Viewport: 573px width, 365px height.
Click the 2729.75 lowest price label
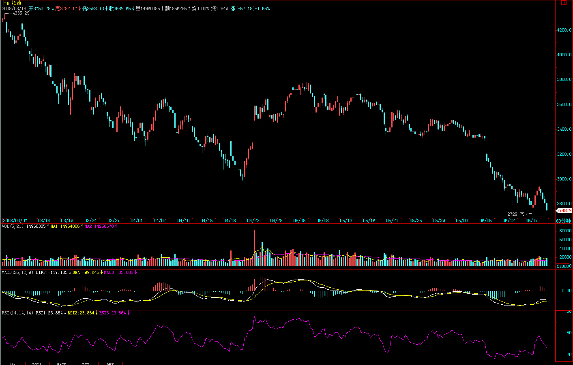516,214
